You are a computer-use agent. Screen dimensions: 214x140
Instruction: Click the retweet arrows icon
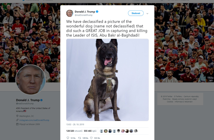79,138
